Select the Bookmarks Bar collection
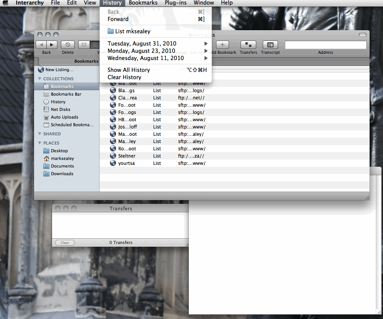The image size is (383, 319). pyautogui.click(x=66, y=94)
